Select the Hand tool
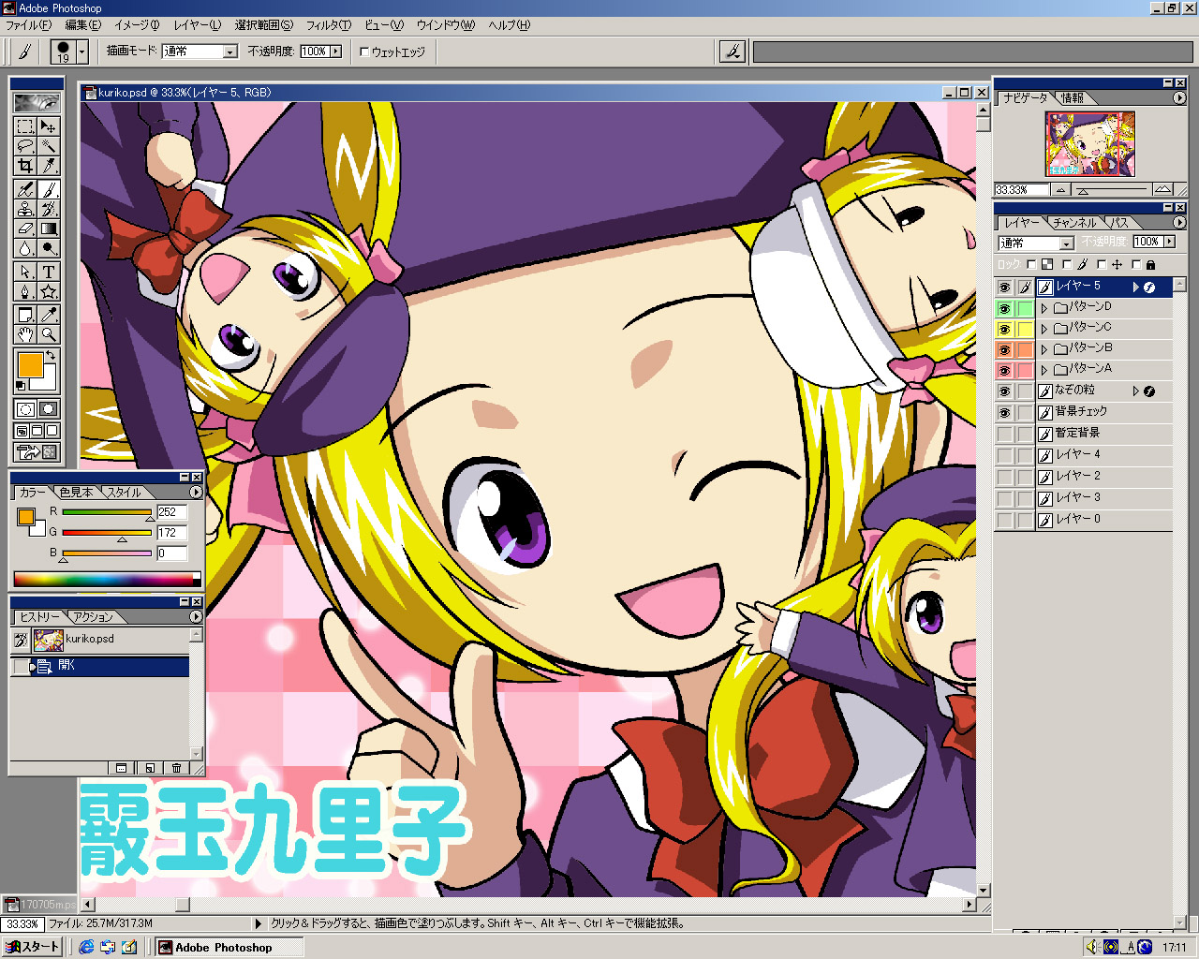 coord(25,334)
